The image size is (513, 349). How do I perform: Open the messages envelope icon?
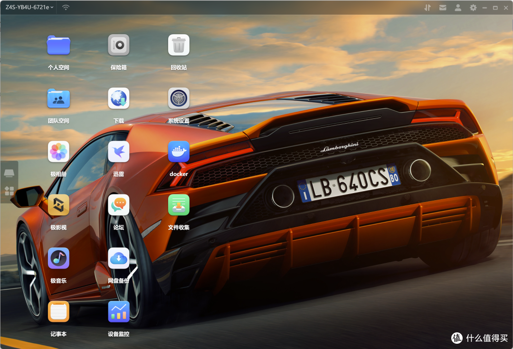click(x=443, y=8)
